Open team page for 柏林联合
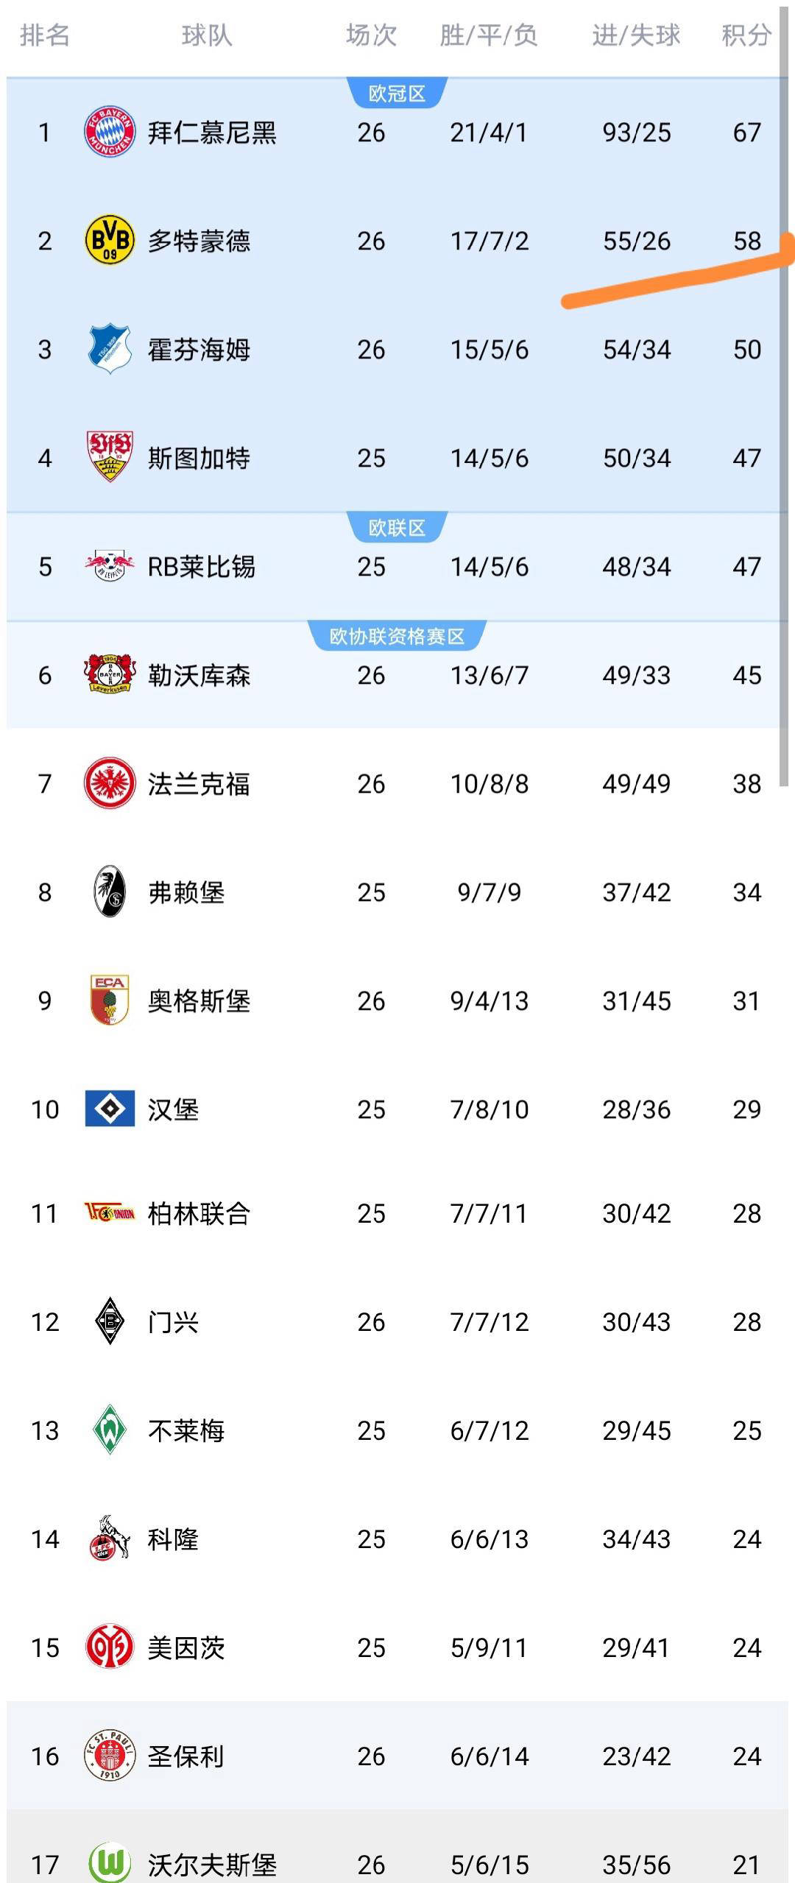795x1883 pixels. [x=199, y=1213]
